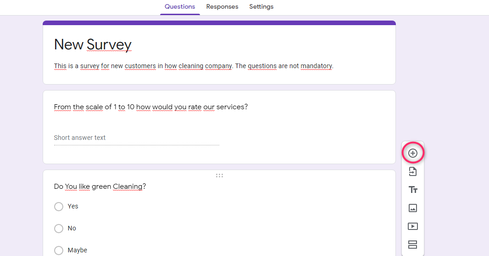Viewport: 489px width, 256px height.
Task: Edit the survey description text
Action: pyautogui.click(x=194, y=66)
